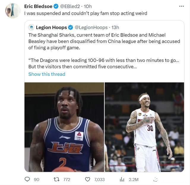This screenshot has width=190, height=185.
Task: Open @EBled2 handle link
Action: 70,6
